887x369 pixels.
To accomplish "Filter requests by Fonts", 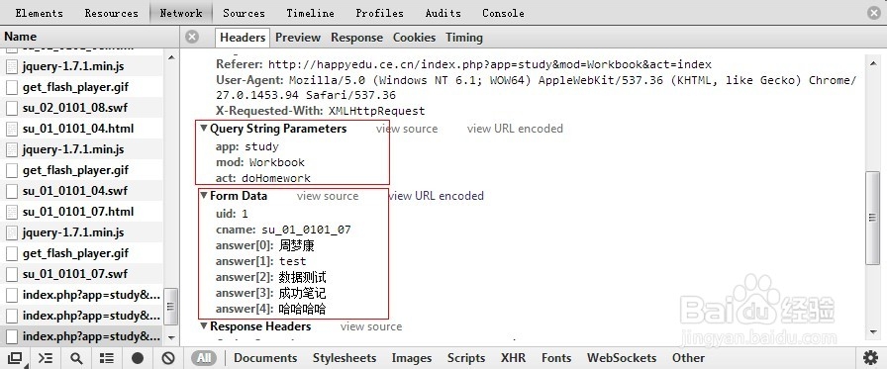I will [x=556, y=358].
